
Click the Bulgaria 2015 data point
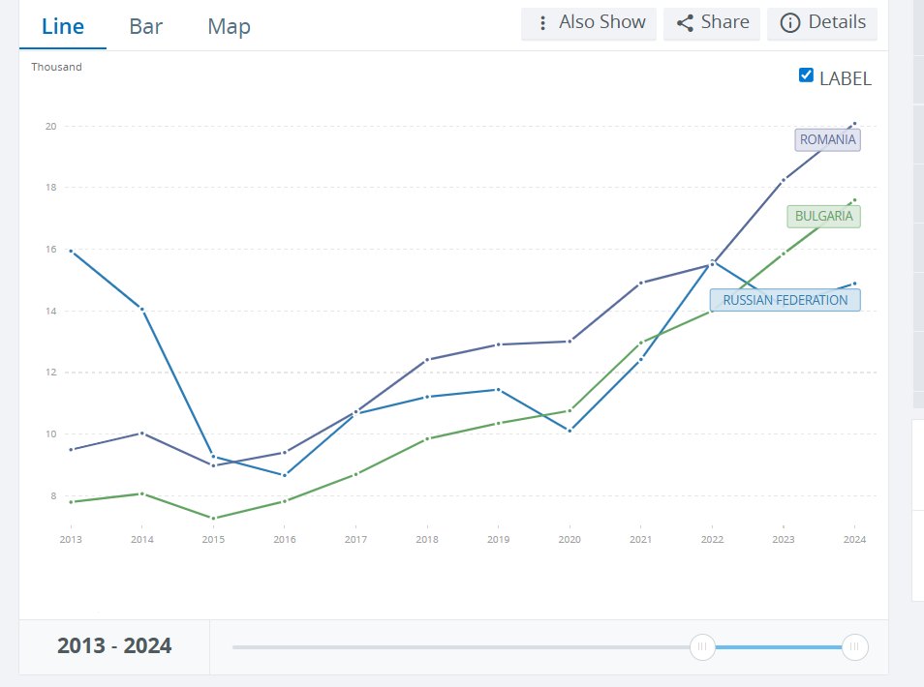[213, 518]
